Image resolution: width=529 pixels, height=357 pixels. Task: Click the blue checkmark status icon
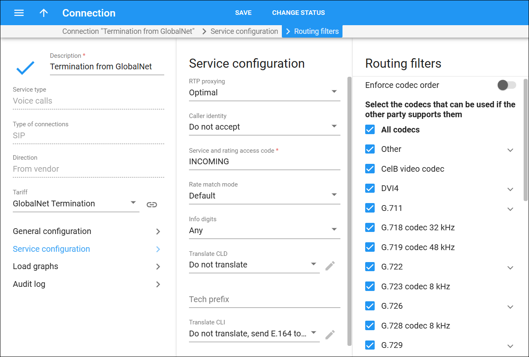pos(25,67)
